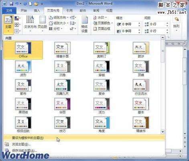The height and width of the screenshot is (161, 189).
Task: Open the 文件 tab
Action: [9, 10]
